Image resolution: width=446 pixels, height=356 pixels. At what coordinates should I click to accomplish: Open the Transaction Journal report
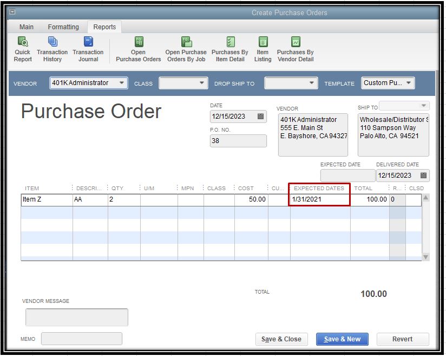[x=88, y=42]
